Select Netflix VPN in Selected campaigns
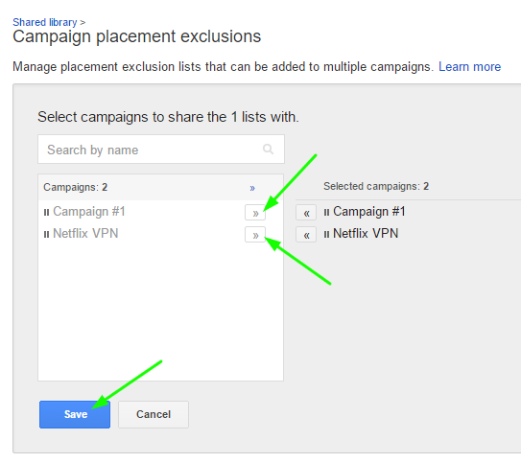The height and width of the screenshot is (463, 521). click(x=366, y=233)
